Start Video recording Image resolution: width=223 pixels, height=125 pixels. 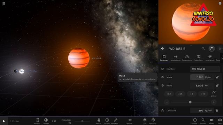click(x=212, y=121)
